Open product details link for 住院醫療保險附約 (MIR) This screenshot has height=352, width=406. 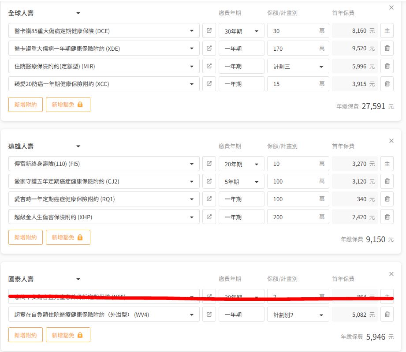click(x=209, y=66)
